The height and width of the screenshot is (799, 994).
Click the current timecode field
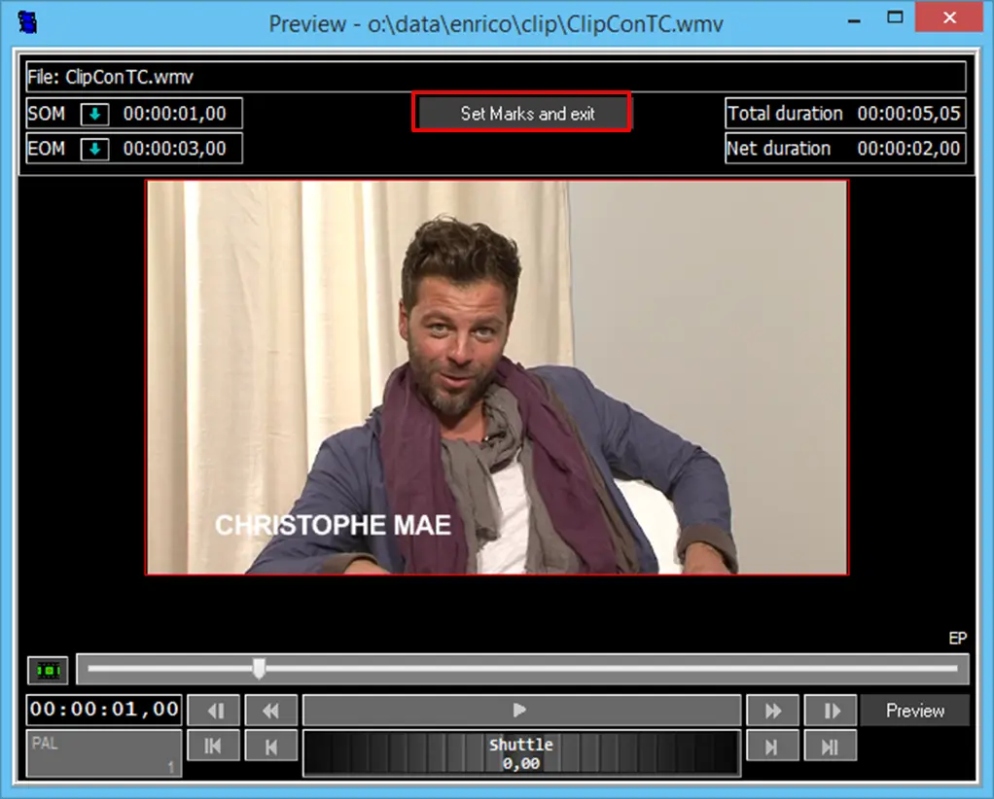104,710
